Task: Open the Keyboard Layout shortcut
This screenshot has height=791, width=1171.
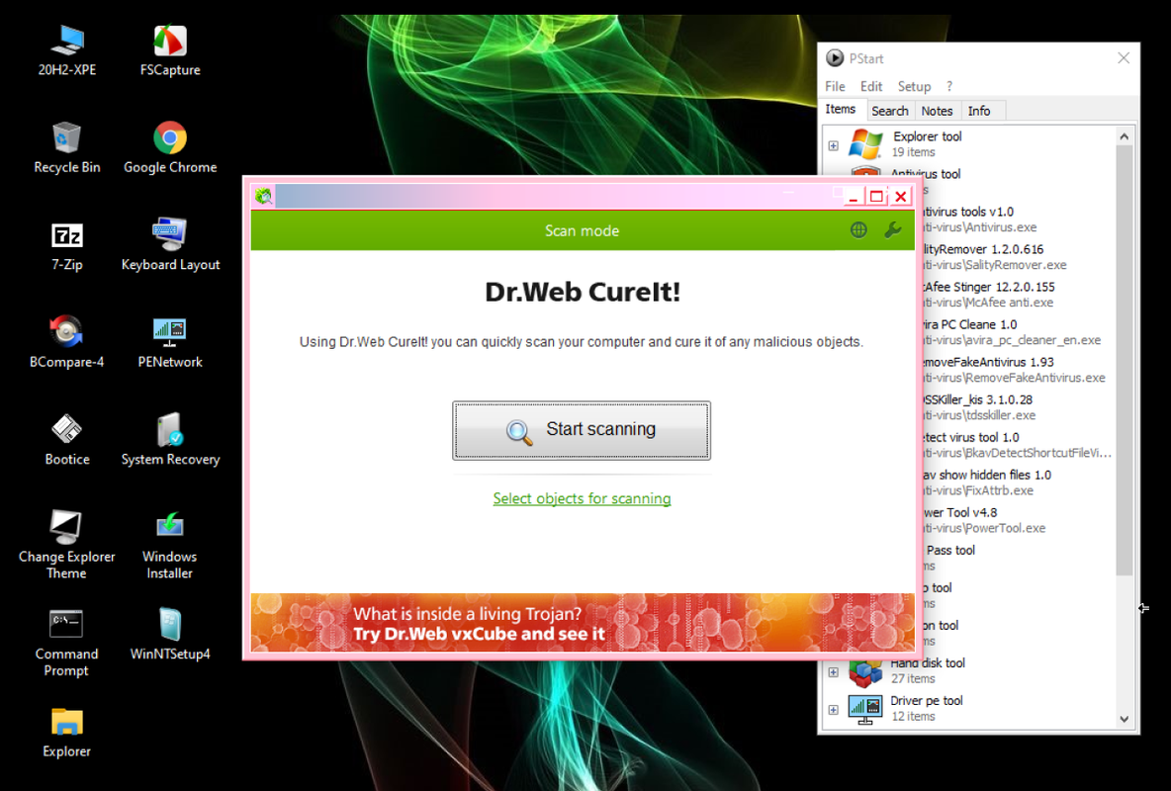Action: (x=170, y=246)
